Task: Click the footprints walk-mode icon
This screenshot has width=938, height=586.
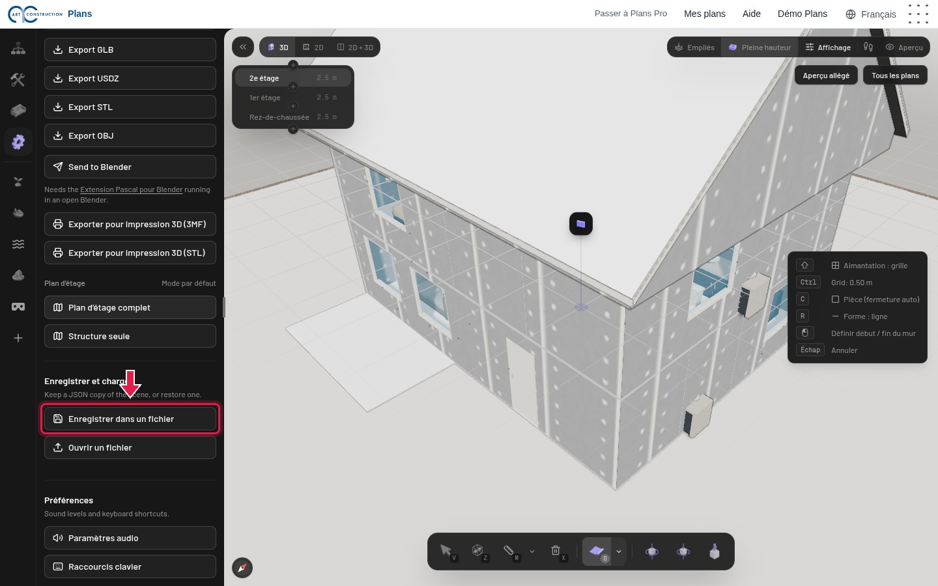Action: point(868,47)
